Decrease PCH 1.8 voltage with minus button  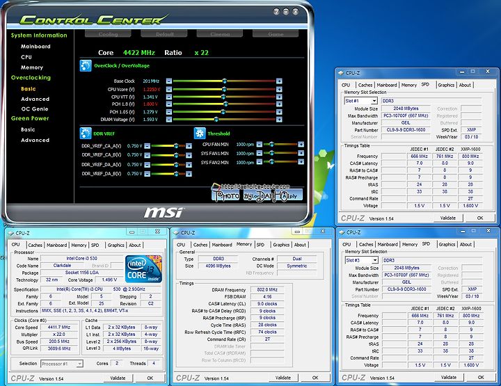(169, 104)
